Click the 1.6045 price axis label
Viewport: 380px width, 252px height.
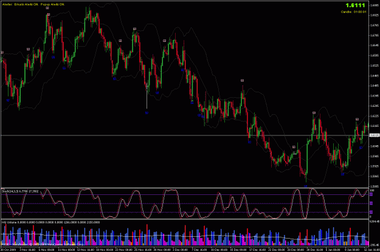(x=375, y=146)
